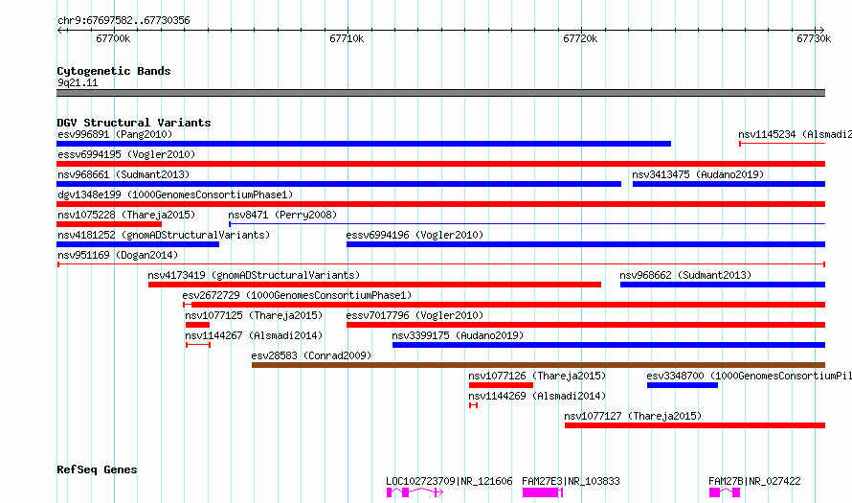Select the FAM27E3 magenta gene block
Image resolution: width=852 pixels, height=503 pixels.
pos(542,492)
